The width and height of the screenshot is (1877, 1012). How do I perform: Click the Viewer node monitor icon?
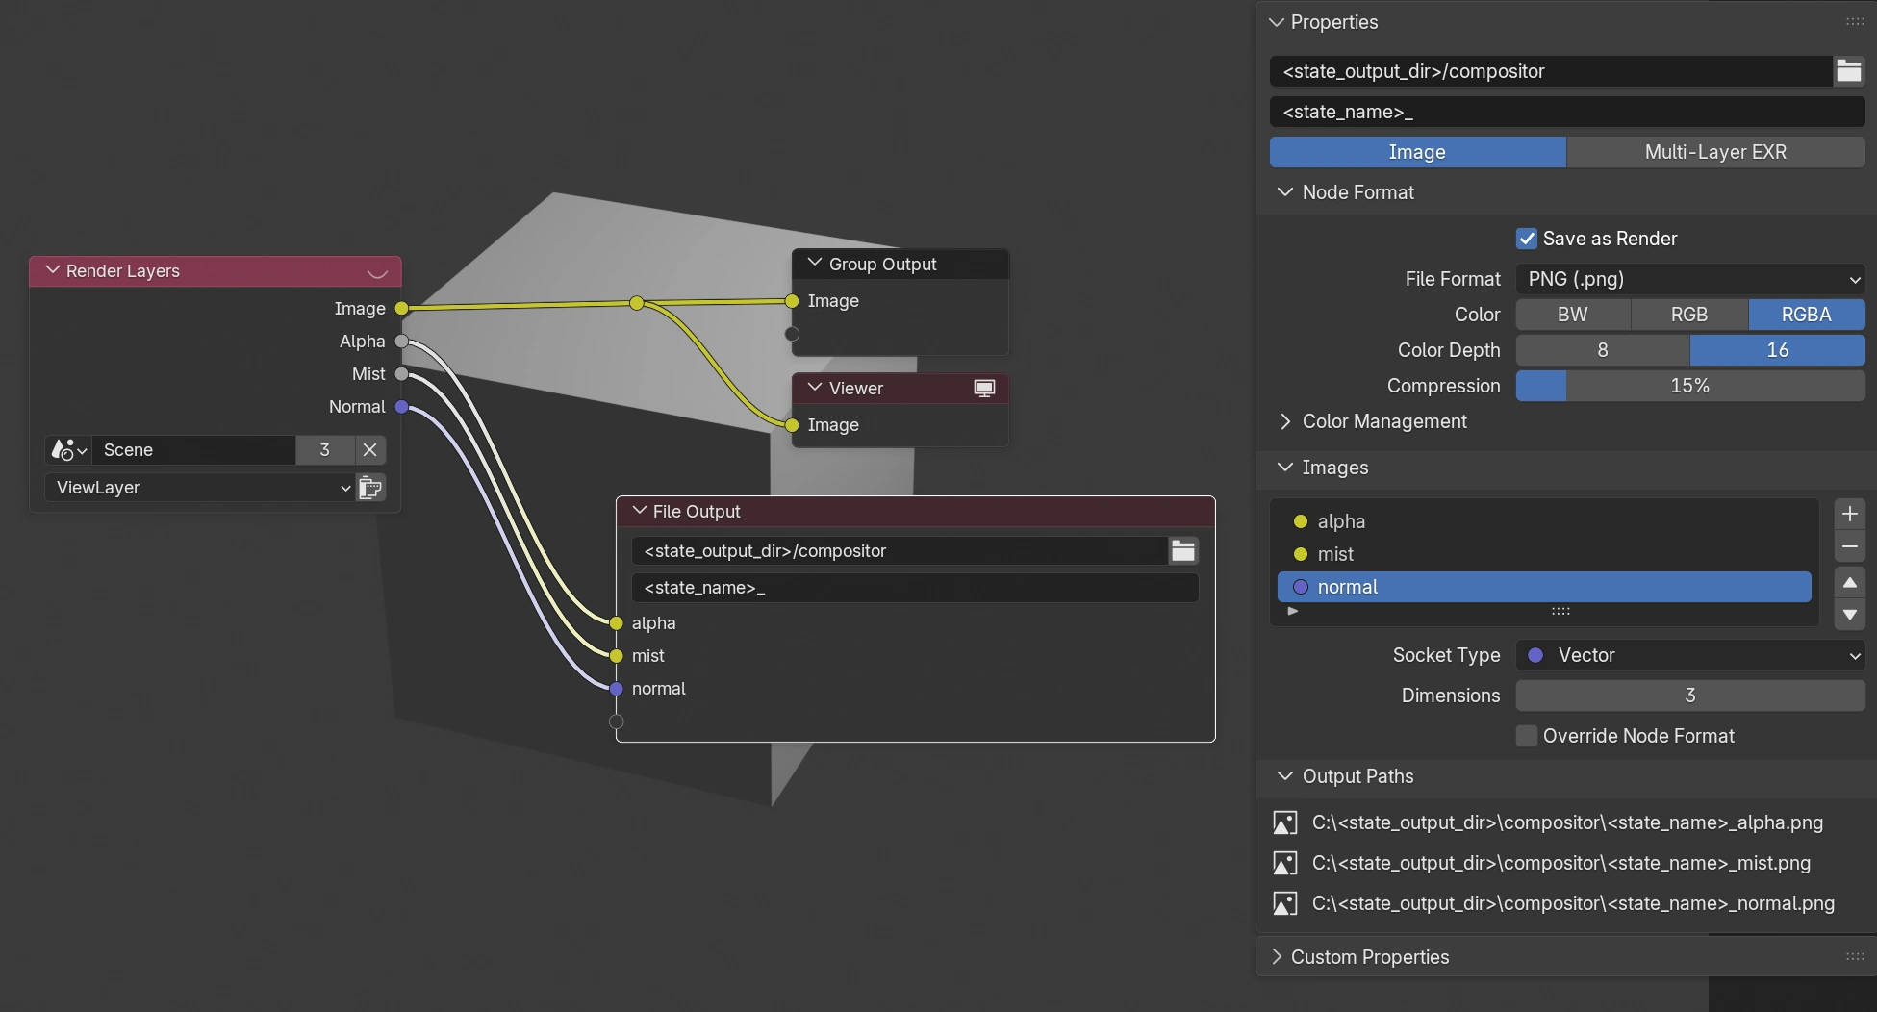(x=983, y=389)
